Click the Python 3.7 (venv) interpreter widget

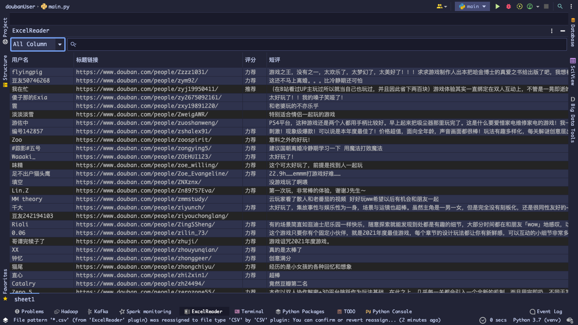pyautogui.click(x=537, y=320)
